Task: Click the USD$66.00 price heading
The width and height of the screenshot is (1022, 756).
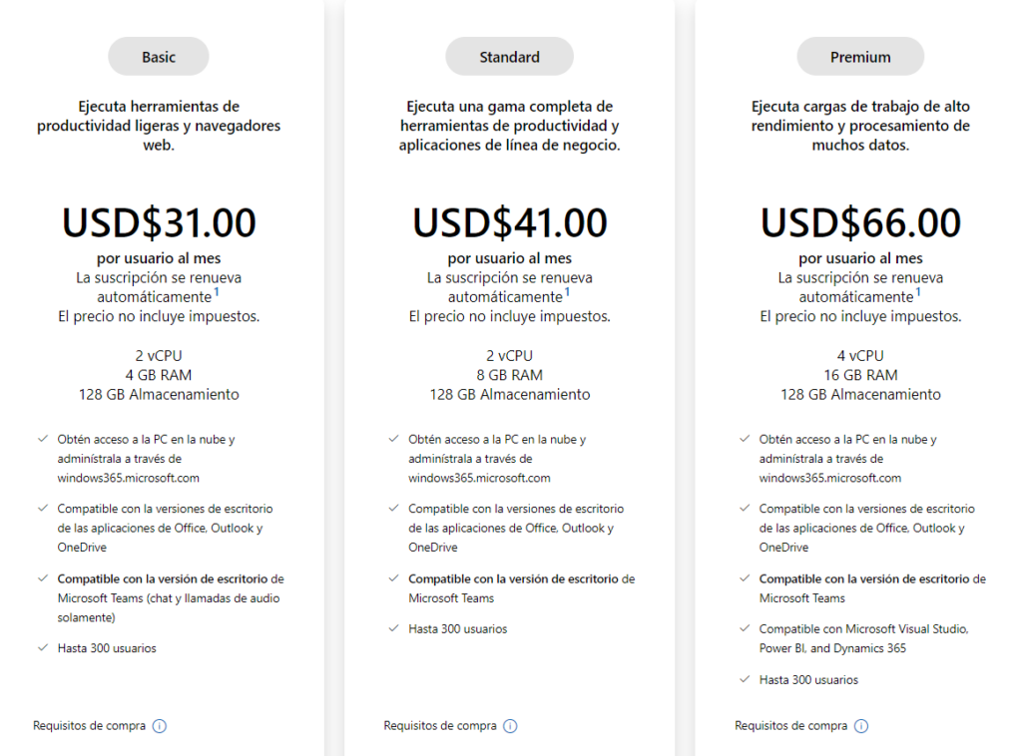Action: [x=860, y=222]
